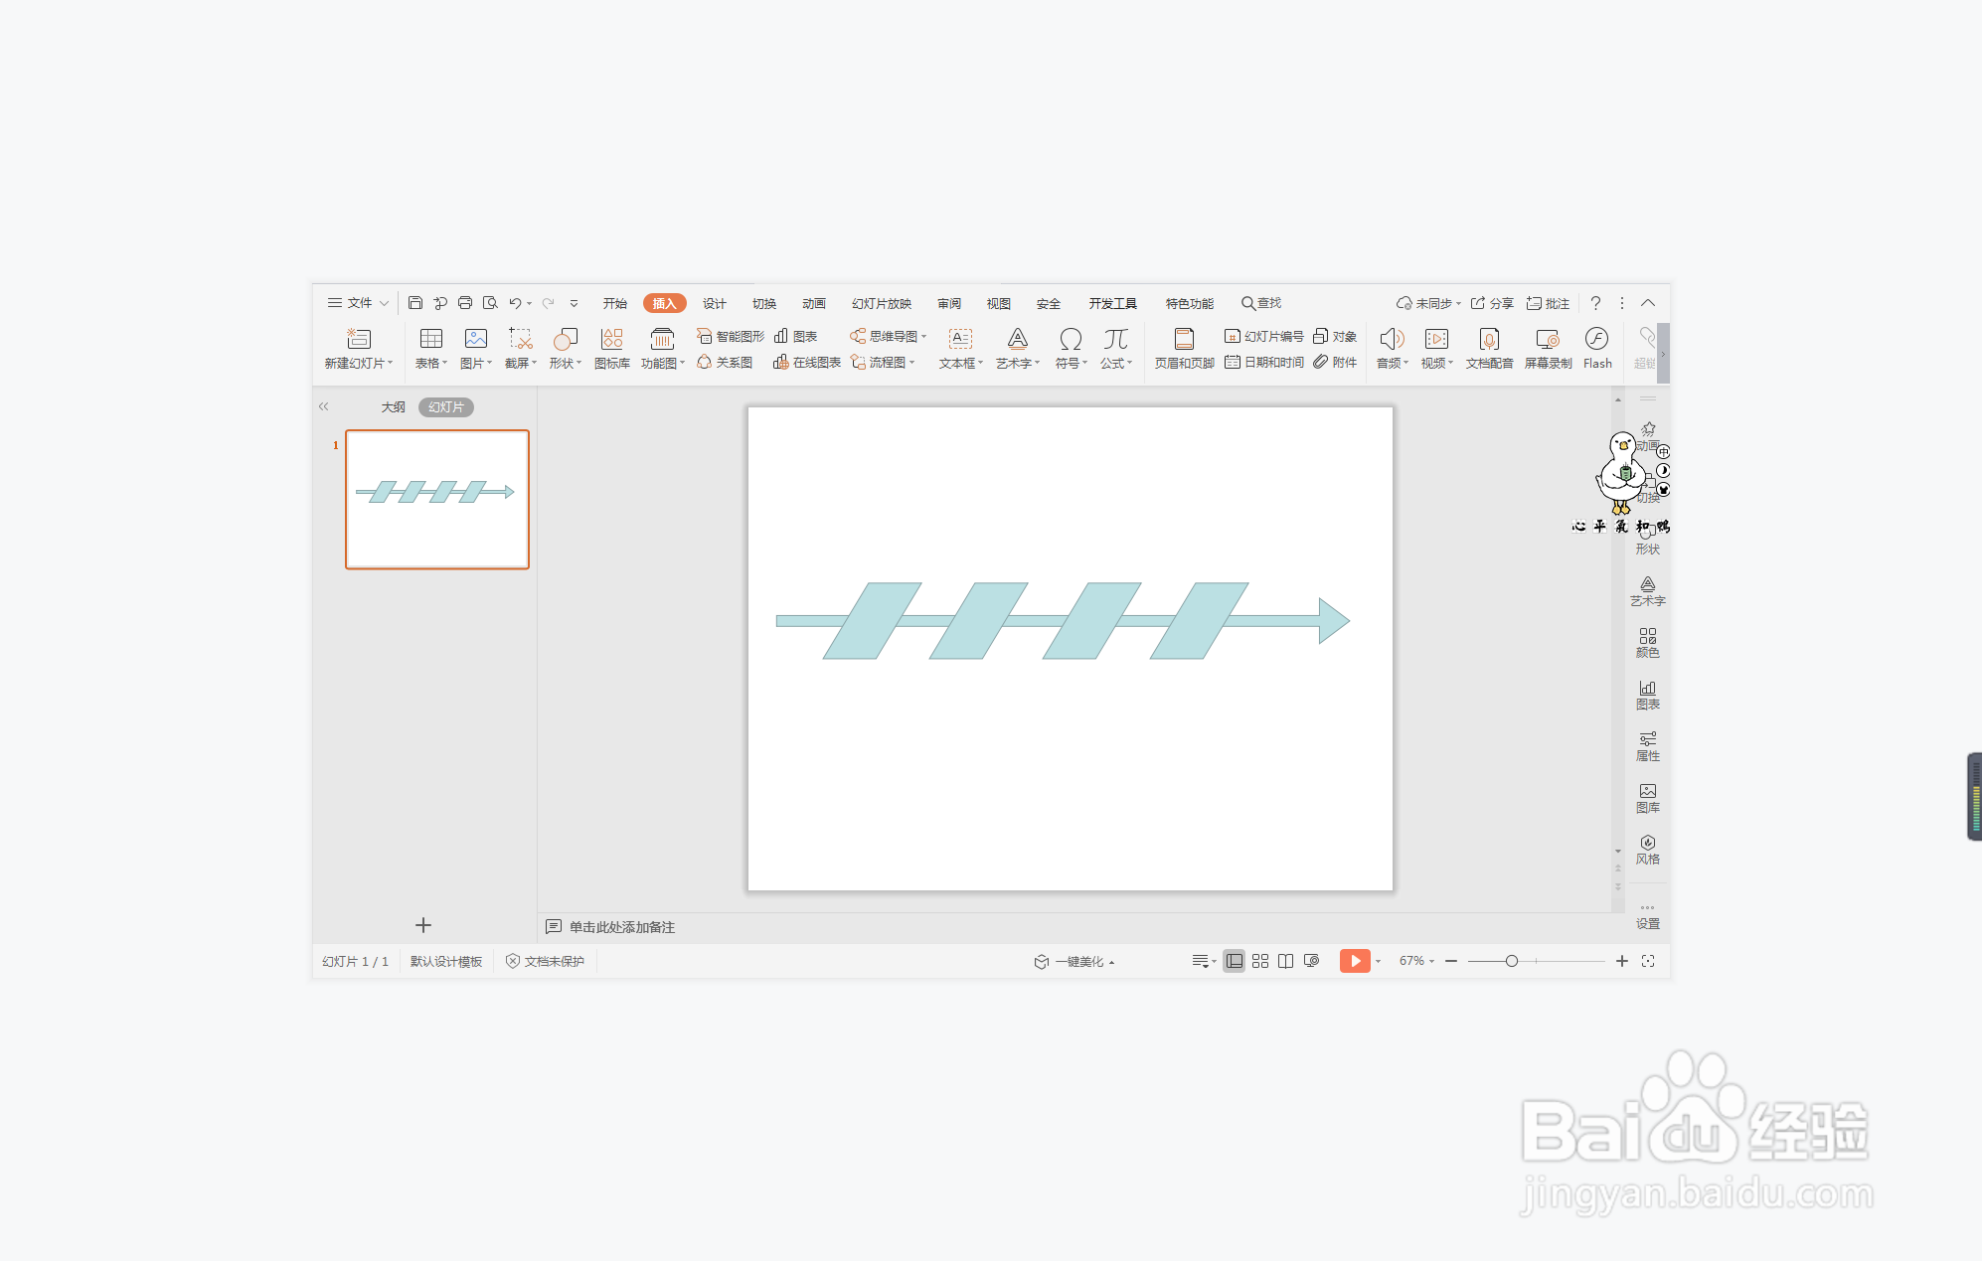
Task: Select slide 1 thumbnail
Action: [437, 499]
